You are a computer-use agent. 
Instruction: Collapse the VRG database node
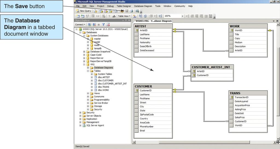(x=84, y=64)
